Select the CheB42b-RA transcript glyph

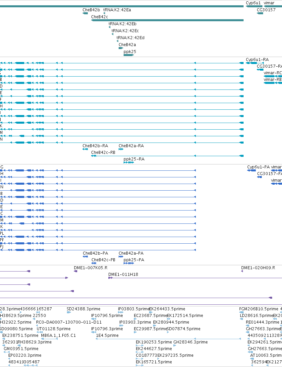(85, 149)
